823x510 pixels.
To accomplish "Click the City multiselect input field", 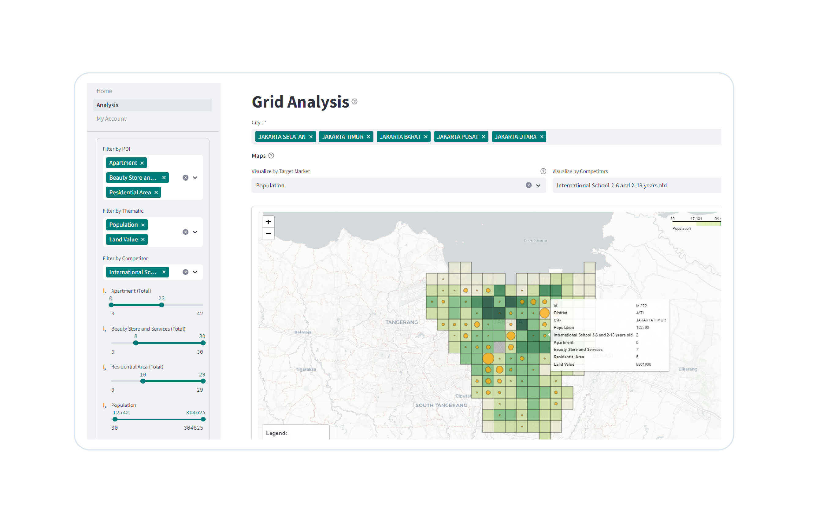I will pyautogui.click(x=486, y=137).
